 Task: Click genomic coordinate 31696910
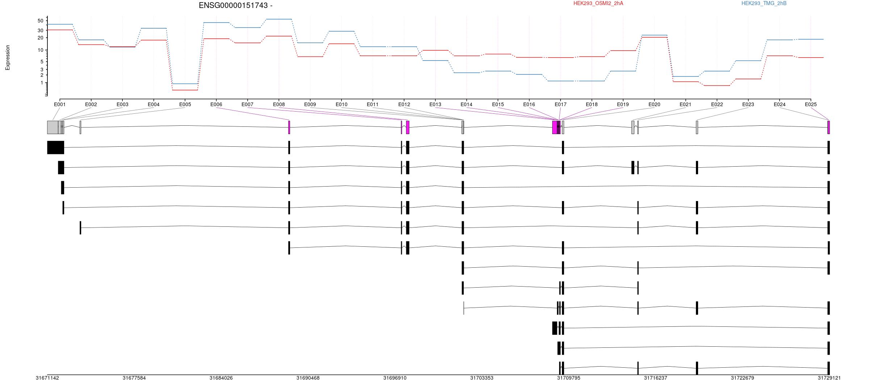coord(395,378)
